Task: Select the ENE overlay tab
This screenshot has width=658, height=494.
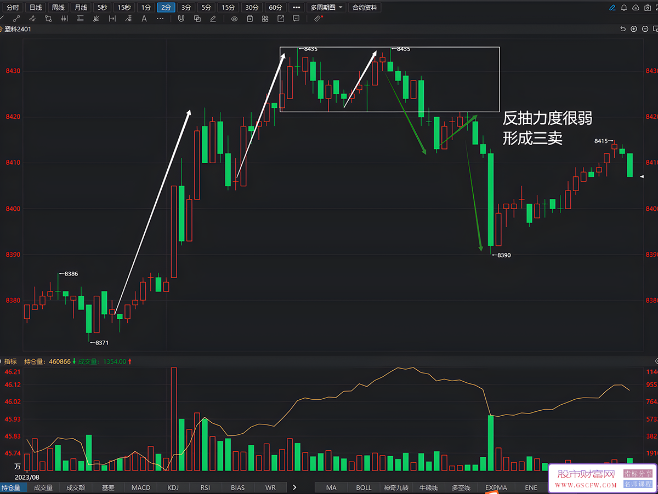Action: (531, 487)
